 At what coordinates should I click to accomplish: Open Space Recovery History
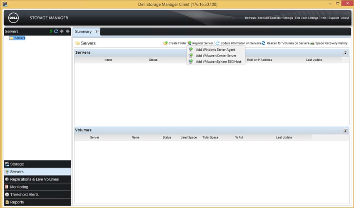(329, 43)
